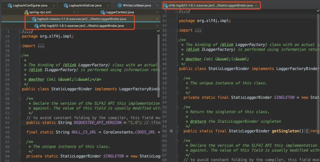
Task: Click the getSingleton() method name on line 60
Action: tap(287, 131)
